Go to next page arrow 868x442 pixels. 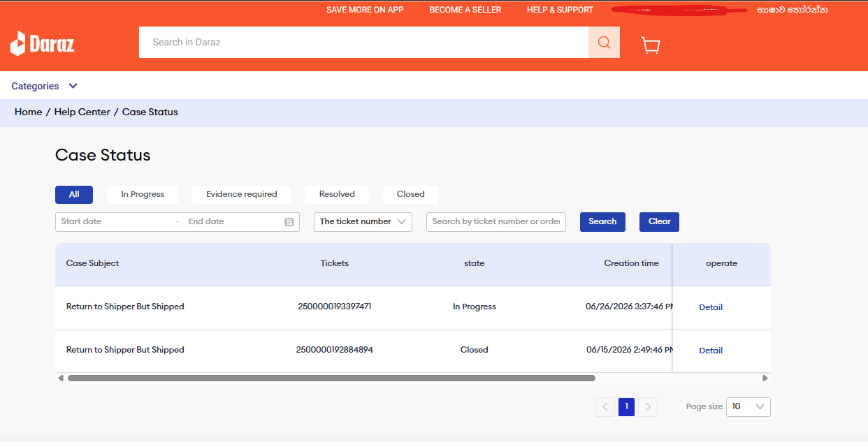(x=648, y=406)
